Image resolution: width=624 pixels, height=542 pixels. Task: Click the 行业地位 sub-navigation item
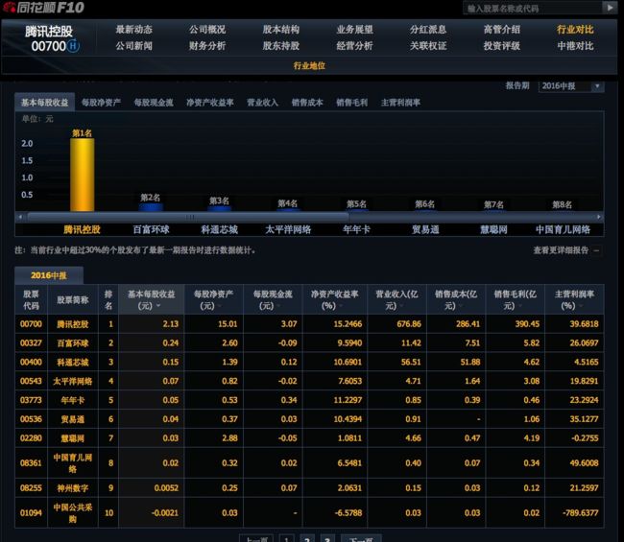309,65
